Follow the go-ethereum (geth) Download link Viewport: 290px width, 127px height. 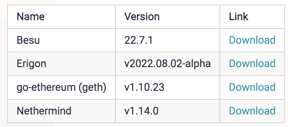(252, 87)
